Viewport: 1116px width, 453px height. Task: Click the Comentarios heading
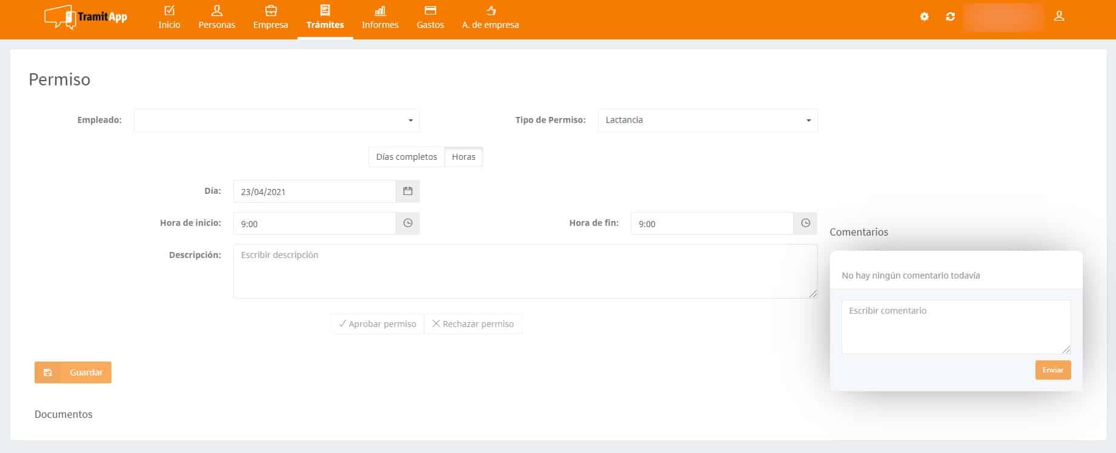[859, 232]
